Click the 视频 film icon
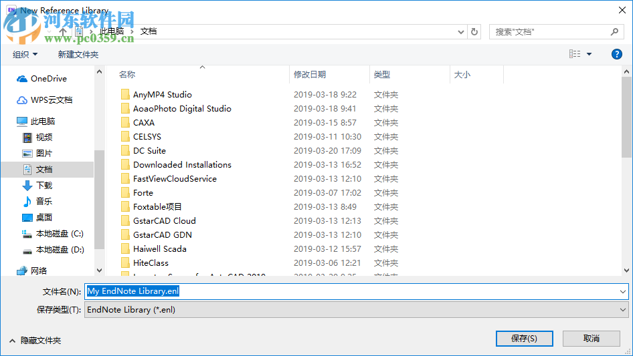 tap(27, 138)
